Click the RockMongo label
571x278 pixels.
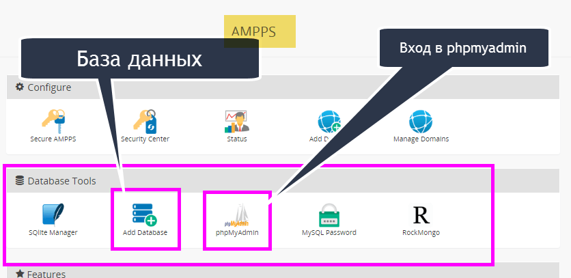pyautogui.click(x=421, y=232)
